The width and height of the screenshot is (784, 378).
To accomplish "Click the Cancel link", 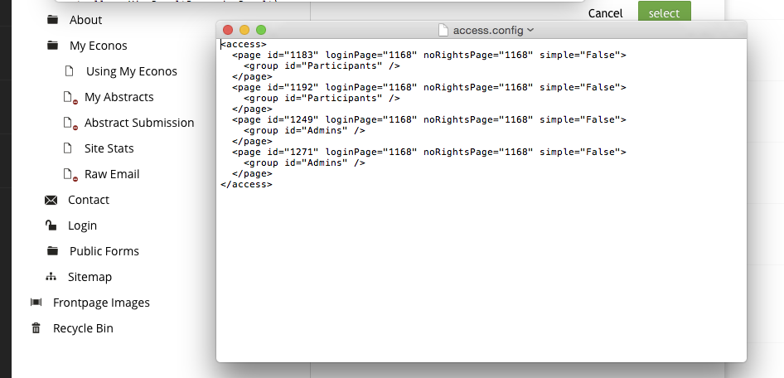I will pyautogui.click(x=605, y=13).
